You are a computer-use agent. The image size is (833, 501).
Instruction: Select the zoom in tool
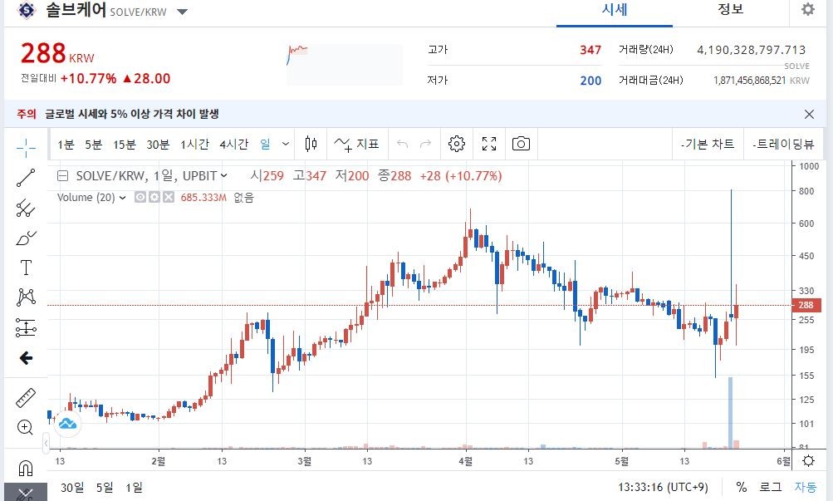click(x=25, y=427)
